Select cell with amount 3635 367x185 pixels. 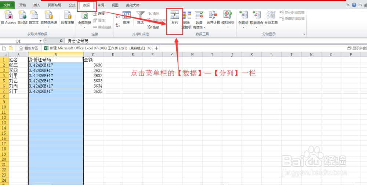click(93, 91)
